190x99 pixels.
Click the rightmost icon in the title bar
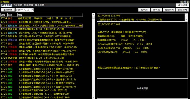[188, 2]
